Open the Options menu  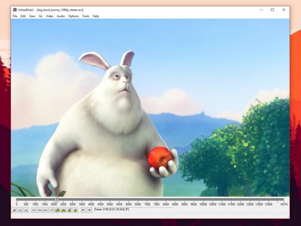(73, 16)
